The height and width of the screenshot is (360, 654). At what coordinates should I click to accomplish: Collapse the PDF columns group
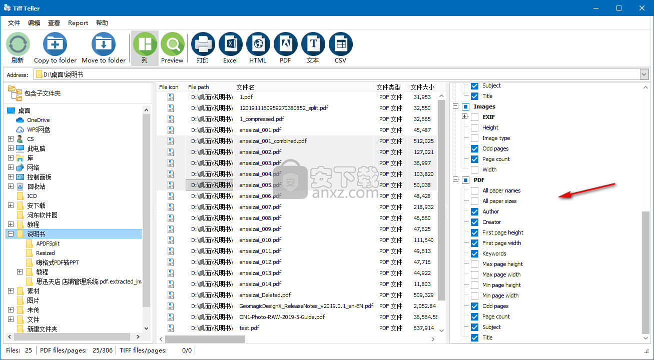(455, 180)
